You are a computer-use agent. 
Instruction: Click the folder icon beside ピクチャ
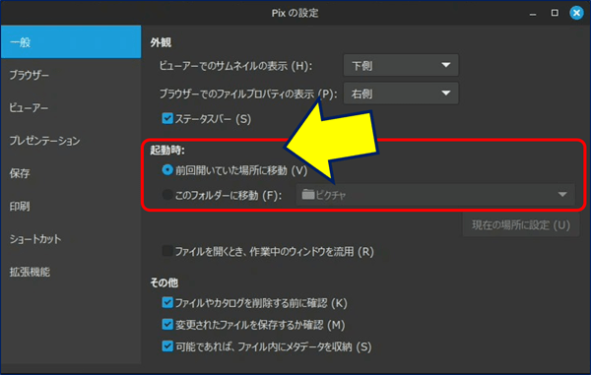[308, 194]
